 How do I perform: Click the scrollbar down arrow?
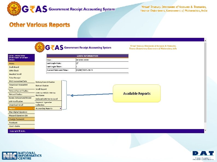click(x=205, y=130)
